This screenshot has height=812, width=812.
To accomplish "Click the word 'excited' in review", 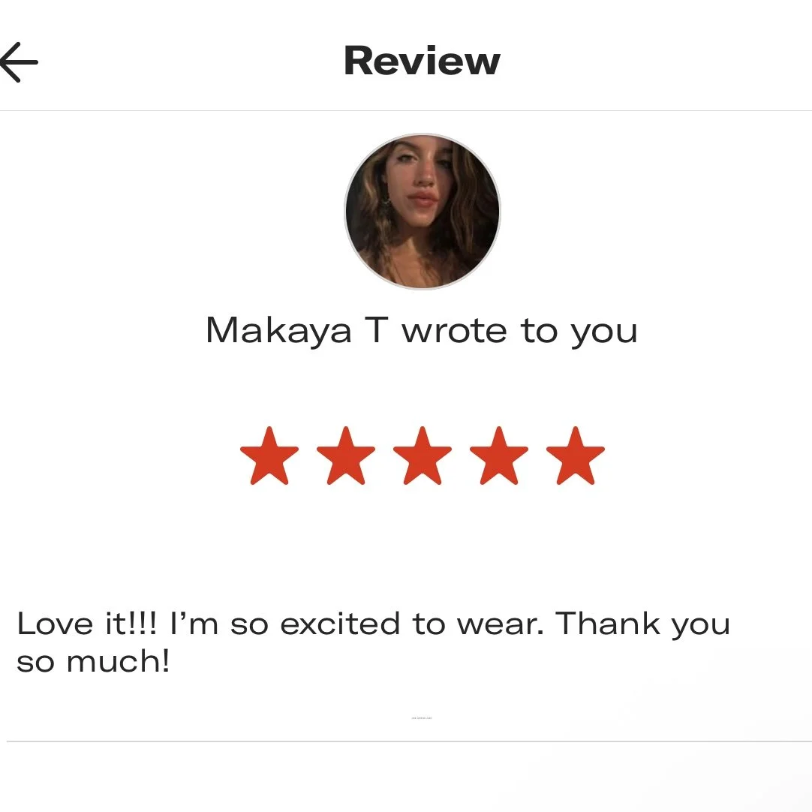I will (340, 623).
